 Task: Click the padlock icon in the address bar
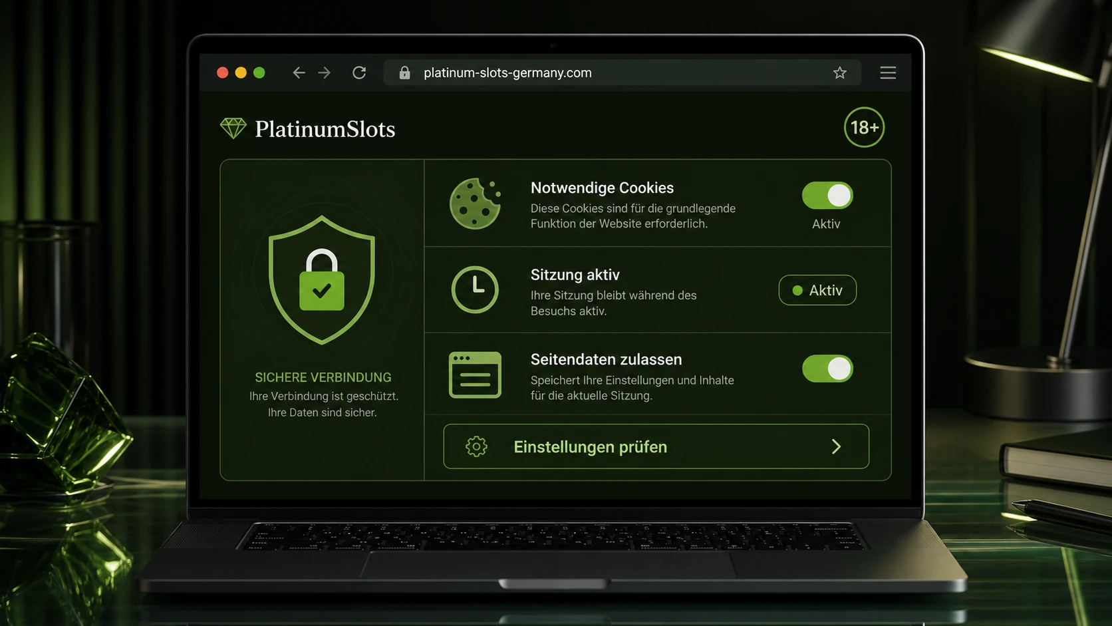pos(404,73)
